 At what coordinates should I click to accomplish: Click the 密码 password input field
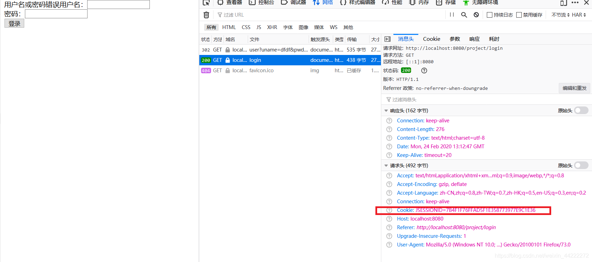[56, 14]
